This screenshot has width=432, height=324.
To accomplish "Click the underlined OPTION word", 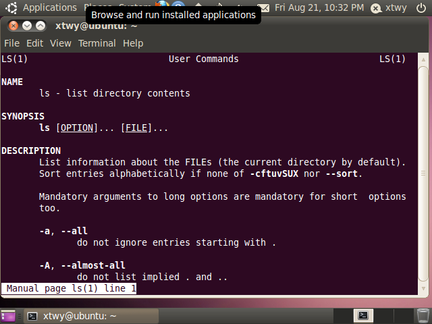I will [77, 128].
